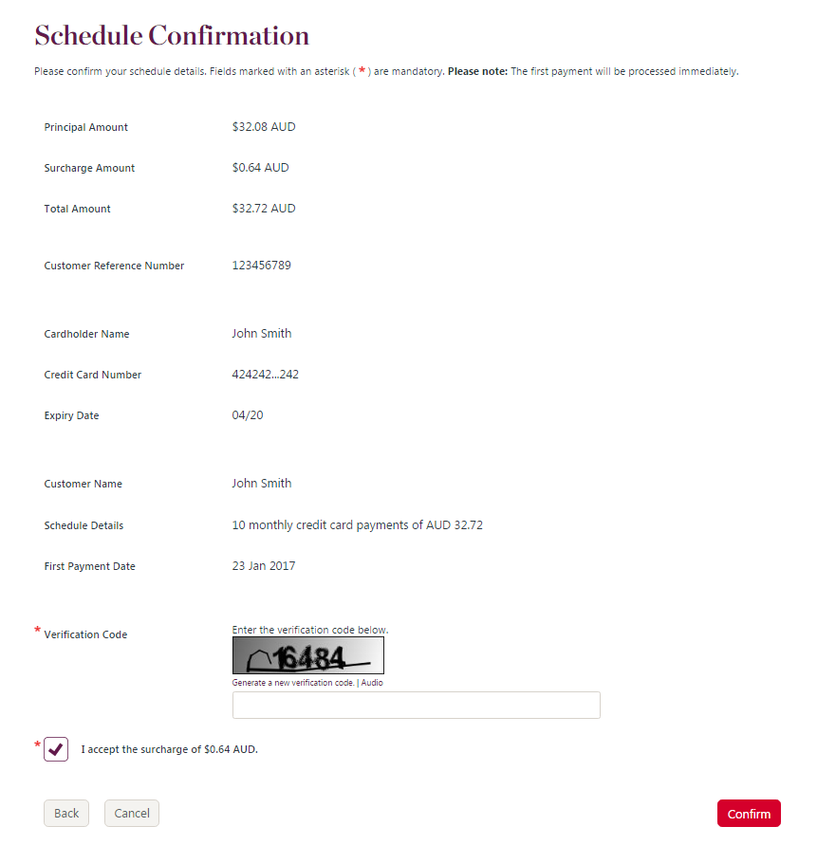Click the Schedule Confirmation heading
This screenshot has height=845, width=817.
point(172,35)
